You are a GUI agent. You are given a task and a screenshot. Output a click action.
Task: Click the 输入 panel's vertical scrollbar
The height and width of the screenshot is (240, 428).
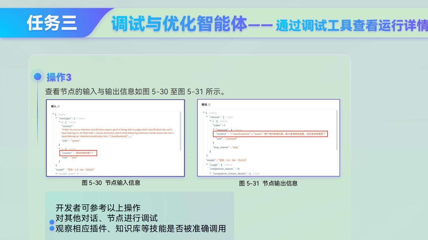tap(180, 131)
